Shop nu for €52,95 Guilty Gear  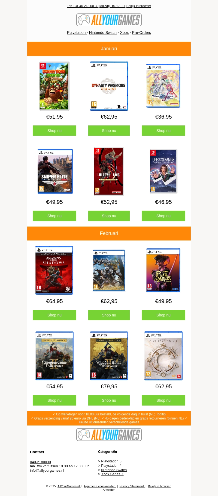109,216
